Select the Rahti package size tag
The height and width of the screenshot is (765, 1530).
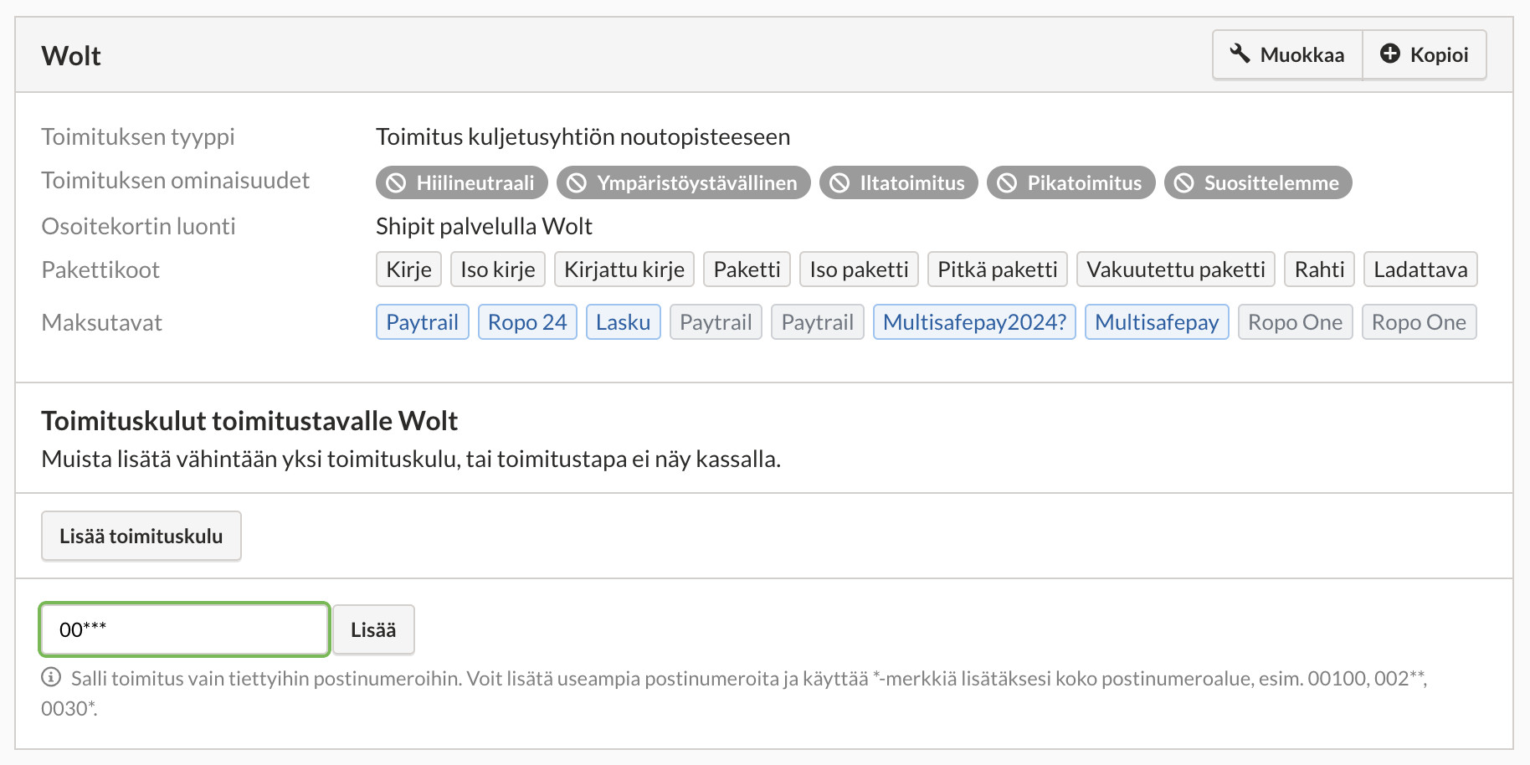[1320, 270]
